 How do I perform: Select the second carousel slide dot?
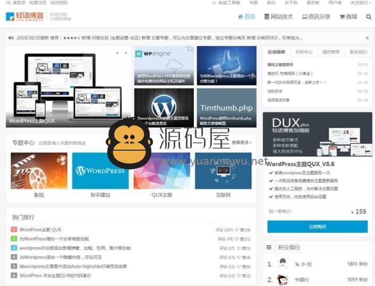pos(126,53)
